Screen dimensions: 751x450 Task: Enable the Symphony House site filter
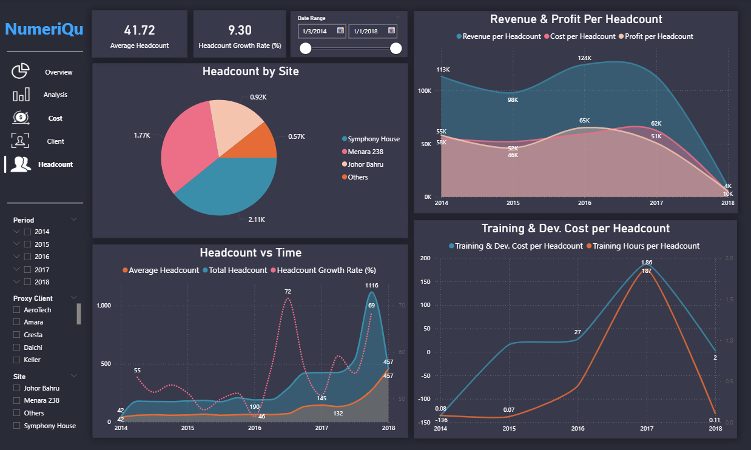tap(17, 426)
